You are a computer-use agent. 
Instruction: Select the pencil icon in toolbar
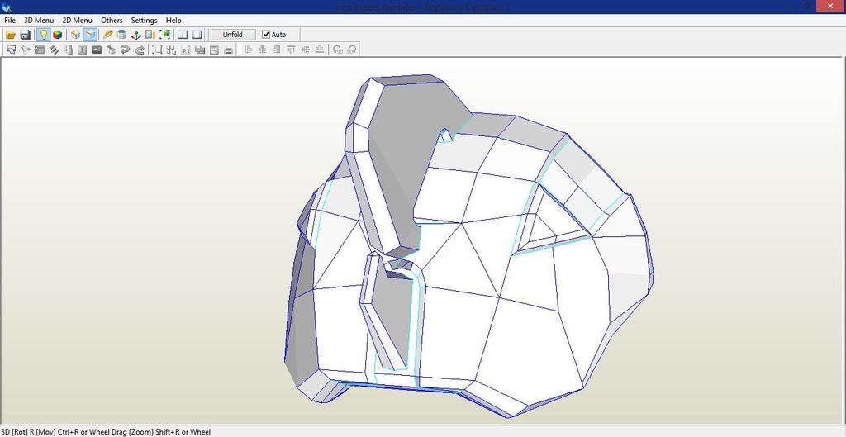click(108, 35)
